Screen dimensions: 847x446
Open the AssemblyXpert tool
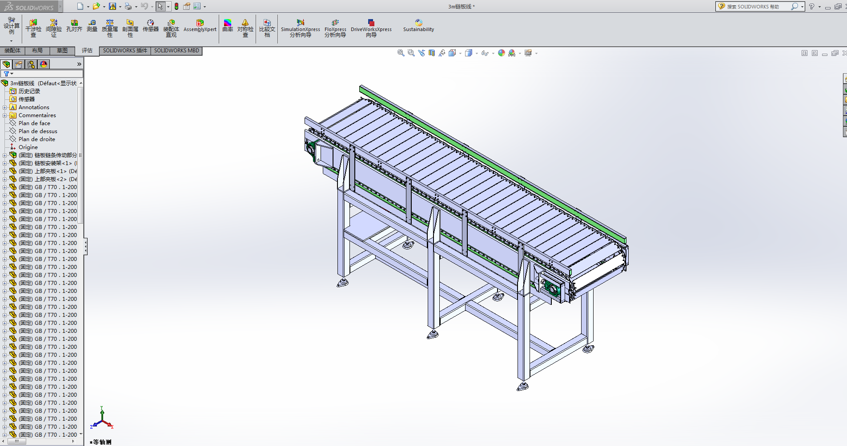pos(200,26)
